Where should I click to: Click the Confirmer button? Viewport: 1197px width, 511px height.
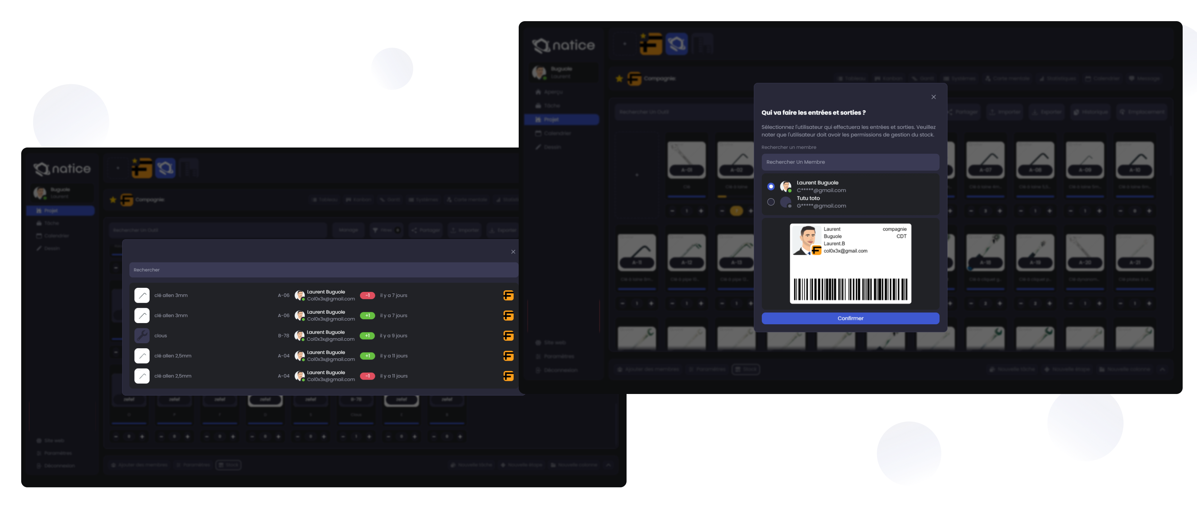tap(850, 318)
